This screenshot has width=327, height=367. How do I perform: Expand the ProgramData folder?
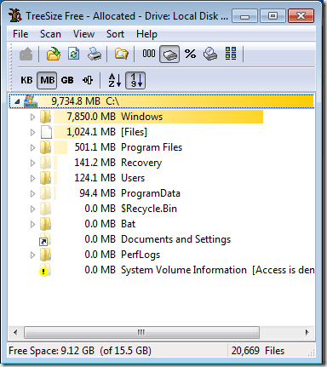32,193
